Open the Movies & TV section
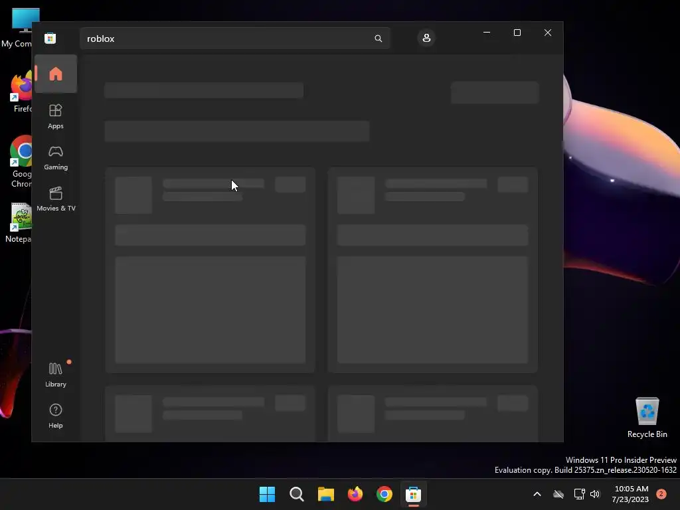The width and height of the screenshot is (680, 510). click(x=56, y=199)
